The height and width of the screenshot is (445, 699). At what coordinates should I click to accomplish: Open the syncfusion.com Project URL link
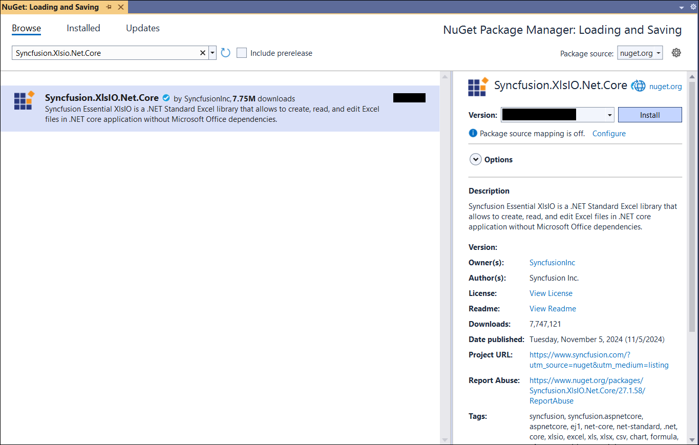(599, 360)
